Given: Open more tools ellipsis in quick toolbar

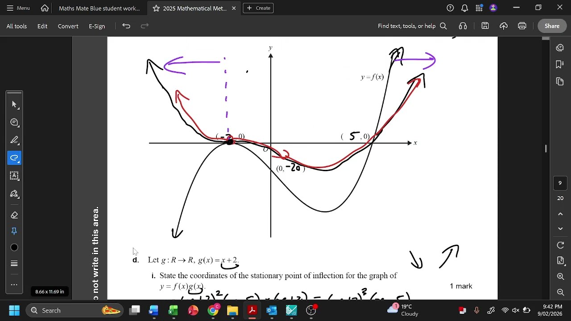Looking at the screenshot, I should point(14,284).
